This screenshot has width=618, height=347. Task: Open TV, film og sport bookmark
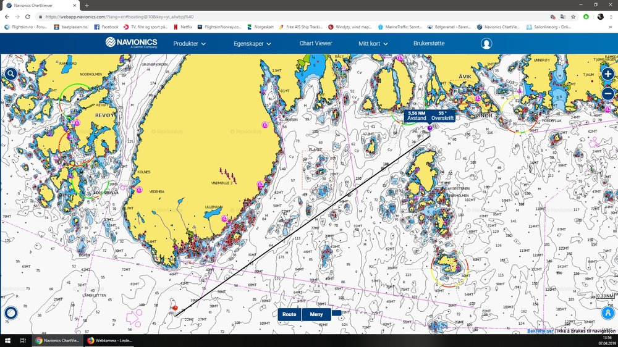point(145,27)
